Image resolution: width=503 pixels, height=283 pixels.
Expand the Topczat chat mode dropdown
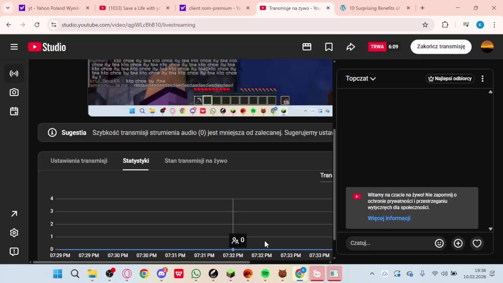tap(361, 79)
